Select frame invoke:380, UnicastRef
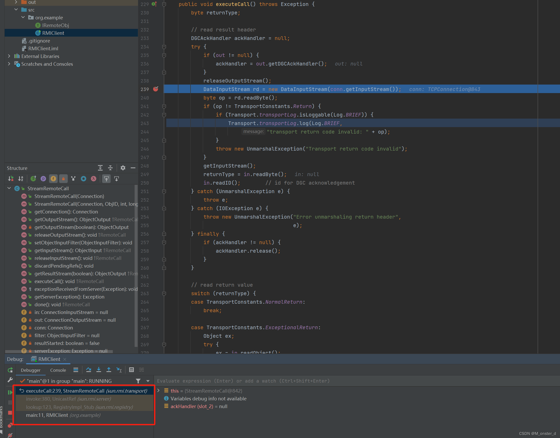 (x=85, y=399)
